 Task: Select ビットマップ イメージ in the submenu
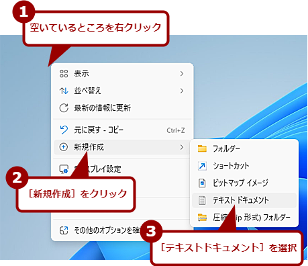244,183
